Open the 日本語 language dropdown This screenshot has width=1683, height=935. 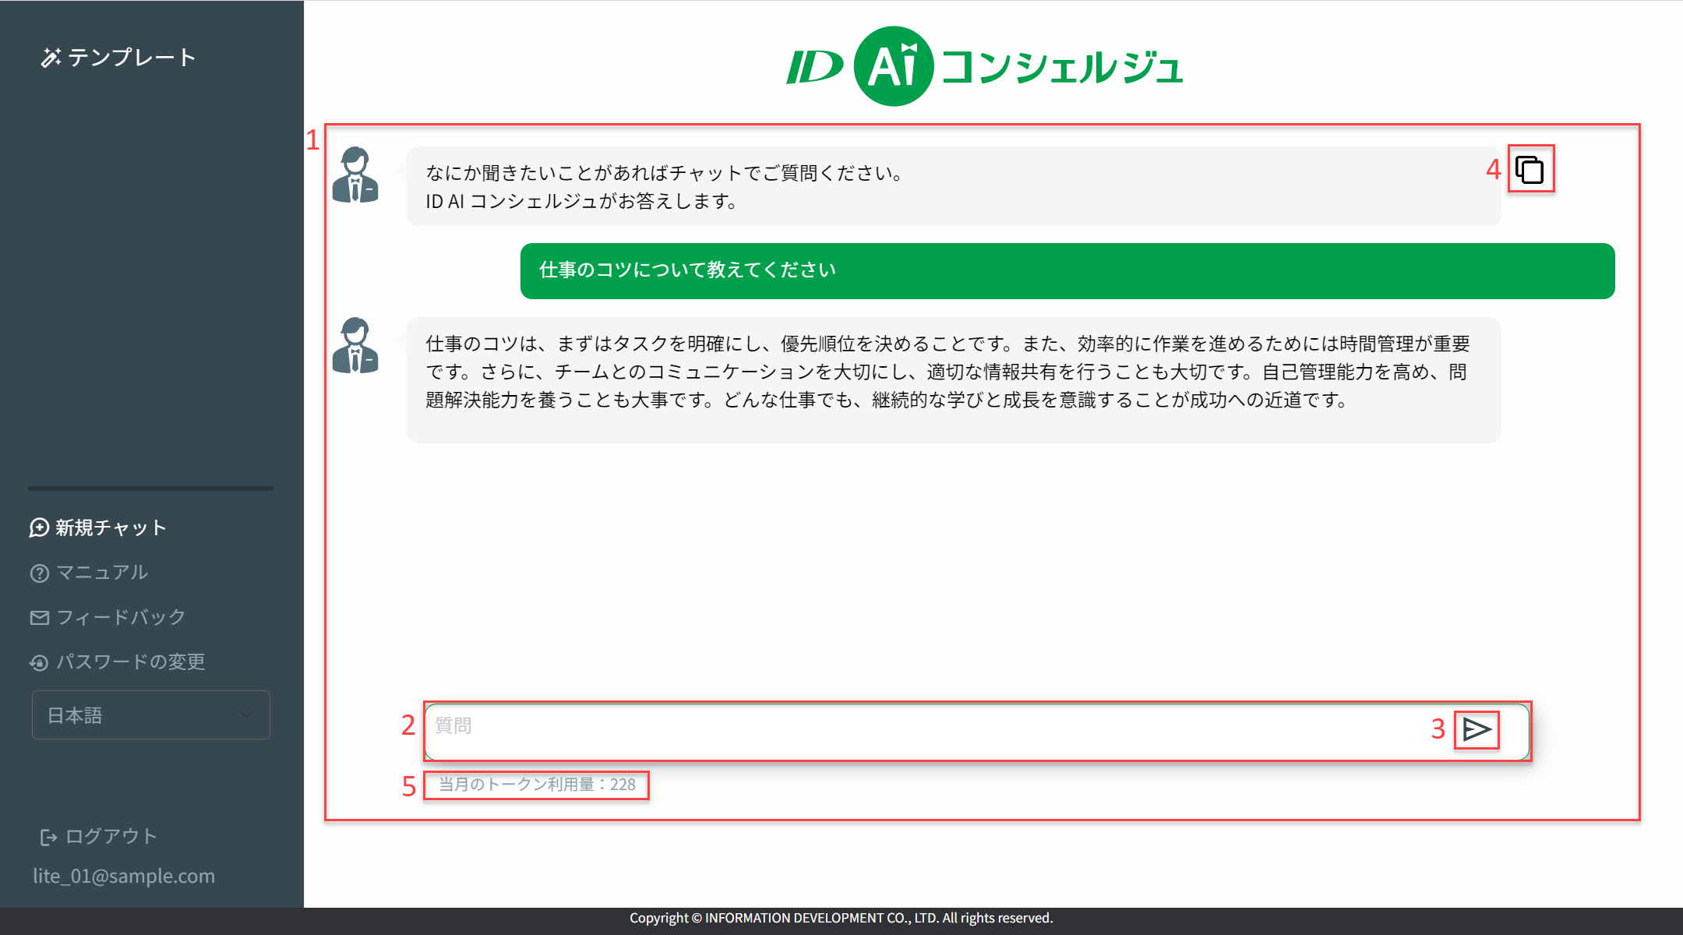[x=151, y=714]
